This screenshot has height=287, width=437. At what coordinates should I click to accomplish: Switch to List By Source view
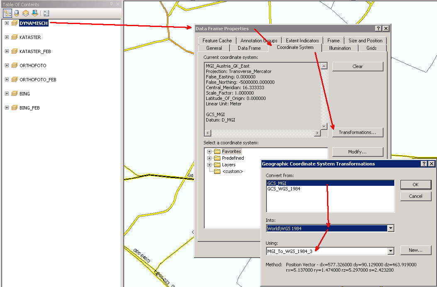click(16, 13)
